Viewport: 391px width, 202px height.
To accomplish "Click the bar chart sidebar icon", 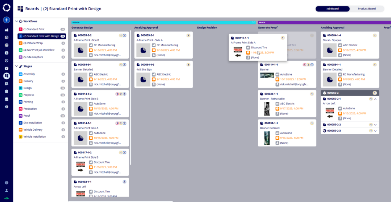I will (x=6, y=30).
